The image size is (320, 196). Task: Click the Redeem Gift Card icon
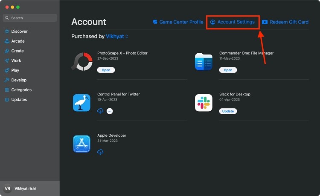265,22
